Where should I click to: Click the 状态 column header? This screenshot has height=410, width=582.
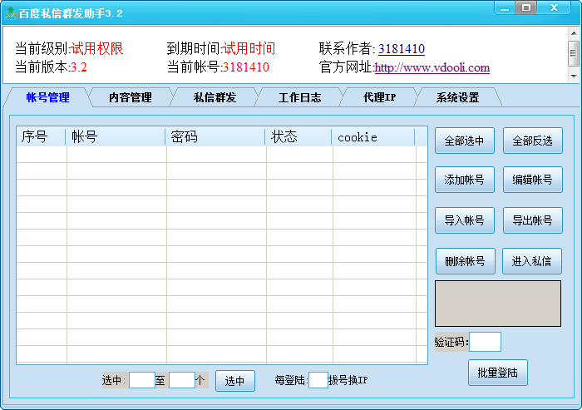coord(298,136)
